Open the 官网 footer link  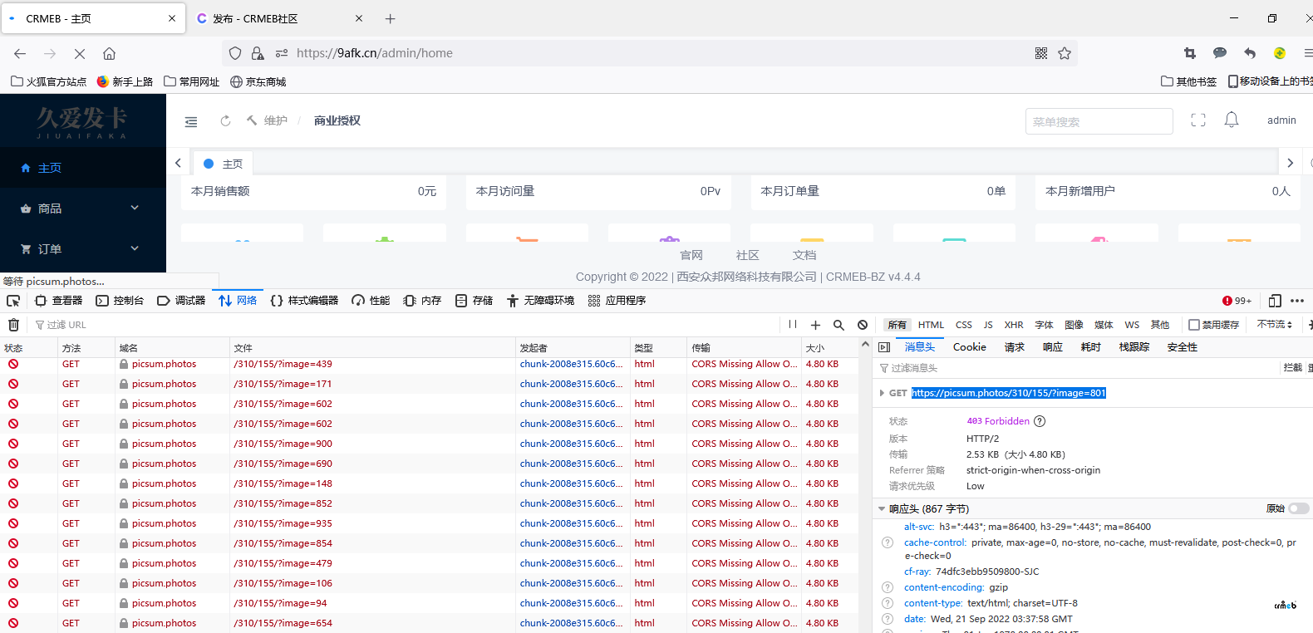tap(691, 255)
